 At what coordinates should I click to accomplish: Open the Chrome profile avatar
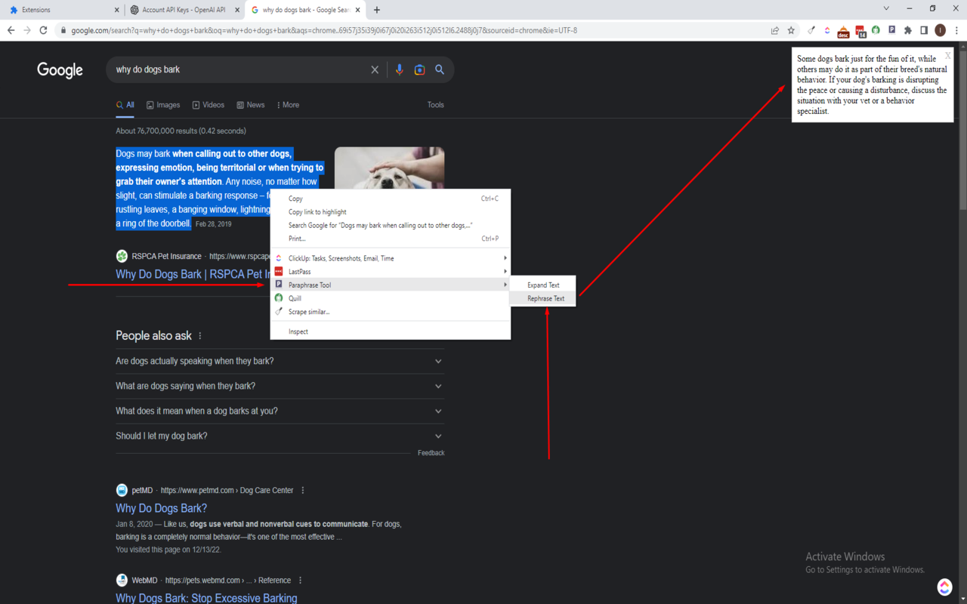tap(940, 30)
